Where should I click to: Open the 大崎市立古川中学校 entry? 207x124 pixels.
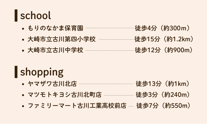point(56,50)
